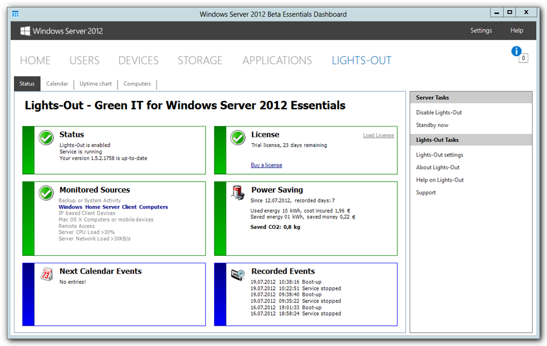Click the Windows Server 2012 logo

point(61,31)
